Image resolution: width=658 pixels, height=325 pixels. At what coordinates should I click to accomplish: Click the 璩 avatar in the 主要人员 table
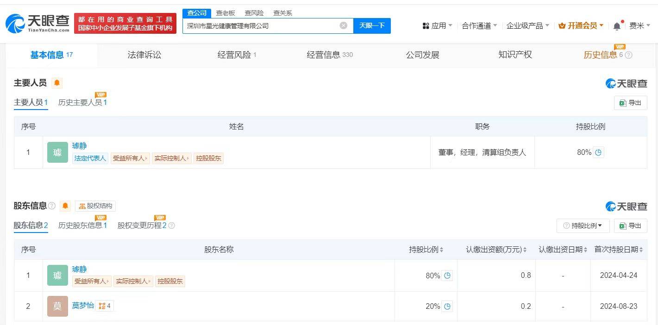pyautogui.click(x=57, y=152)
